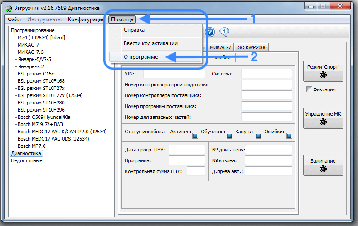Choose Справка from the menu
358x226 pixels.
(155, 30)
